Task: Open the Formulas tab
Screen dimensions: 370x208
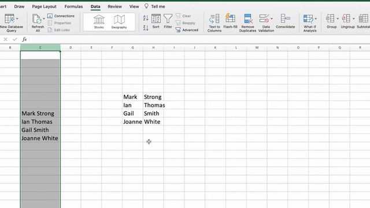Action: tap(73, 6)
